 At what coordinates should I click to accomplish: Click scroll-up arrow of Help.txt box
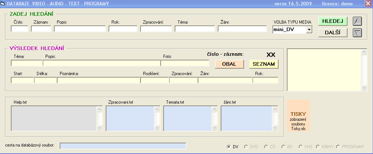tap(100, 109)
